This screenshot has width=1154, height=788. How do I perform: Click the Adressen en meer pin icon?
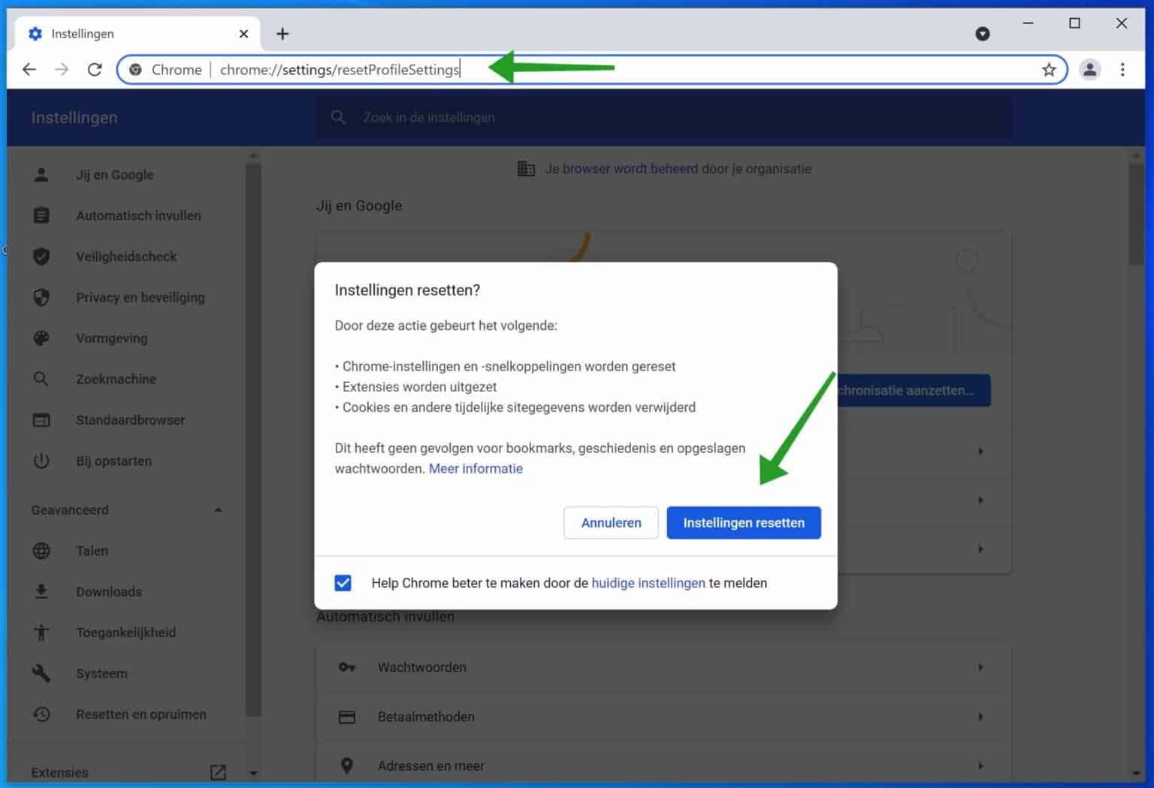tap(346, 765)
